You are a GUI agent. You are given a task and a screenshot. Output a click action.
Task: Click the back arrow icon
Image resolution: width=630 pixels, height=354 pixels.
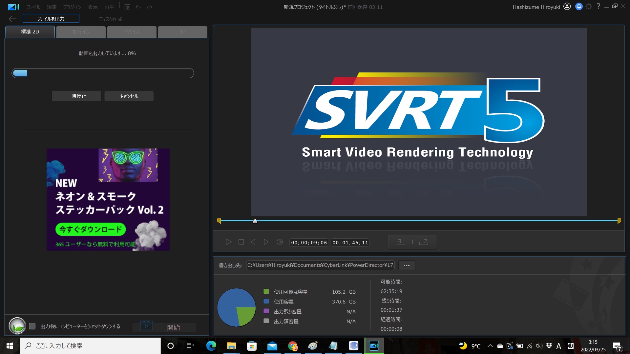pos(12,19)
